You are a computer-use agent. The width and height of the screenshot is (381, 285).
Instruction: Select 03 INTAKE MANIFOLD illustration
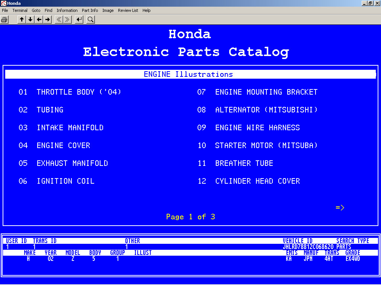point(61,128)
